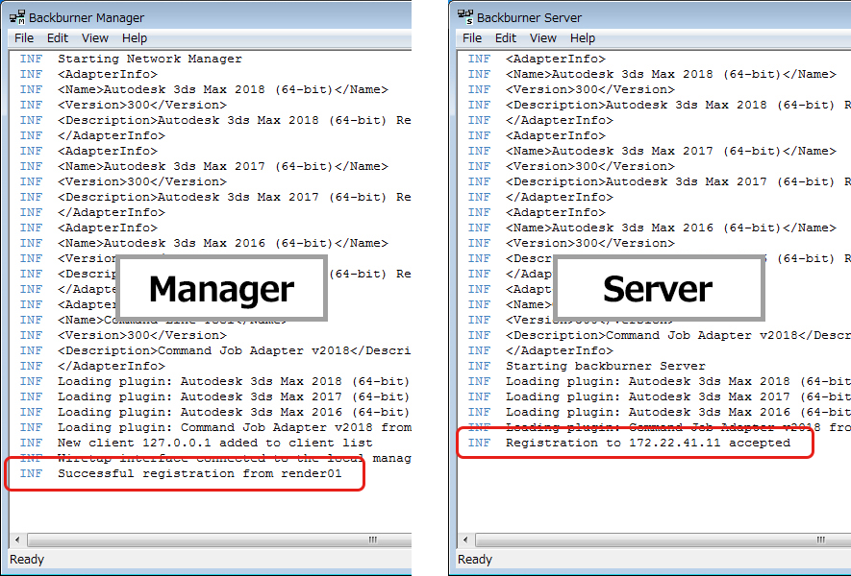Screen dimensions: 851x576
Task: Click the 'Ready' status in Backburner Manager
Action: (27, 560)
